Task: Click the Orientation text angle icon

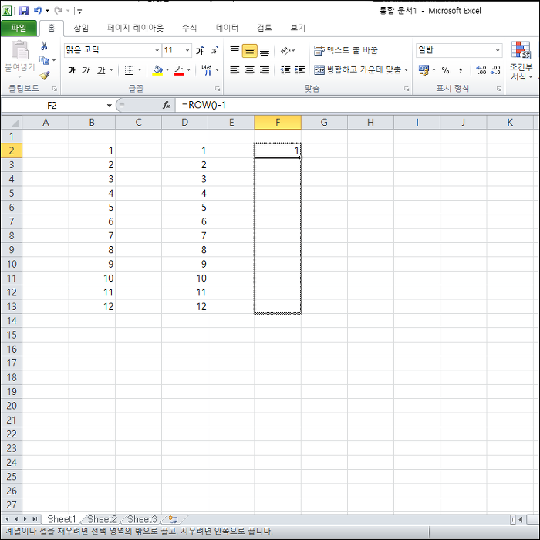Action: click(285, 51)
